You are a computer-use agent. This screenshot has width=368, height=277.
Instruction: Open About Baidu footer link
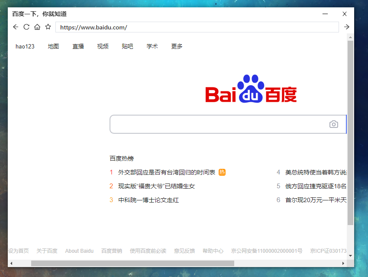click(79, 251)
